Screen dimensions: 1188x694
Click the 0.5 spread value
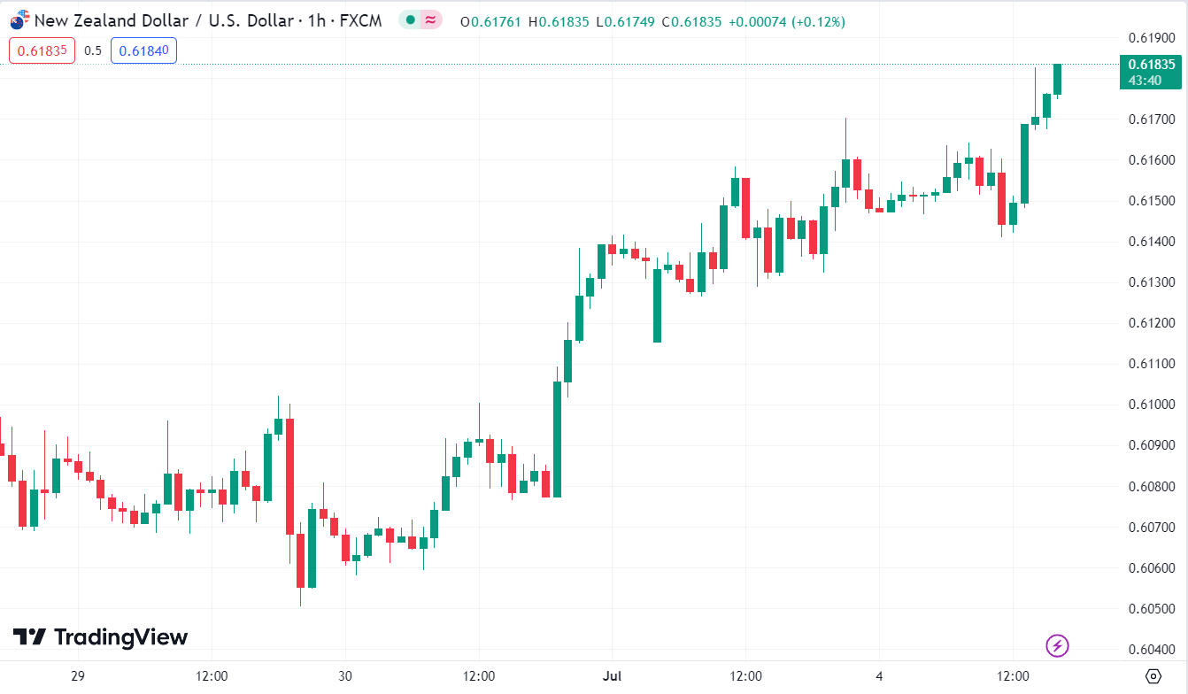[x=93, y=50]
